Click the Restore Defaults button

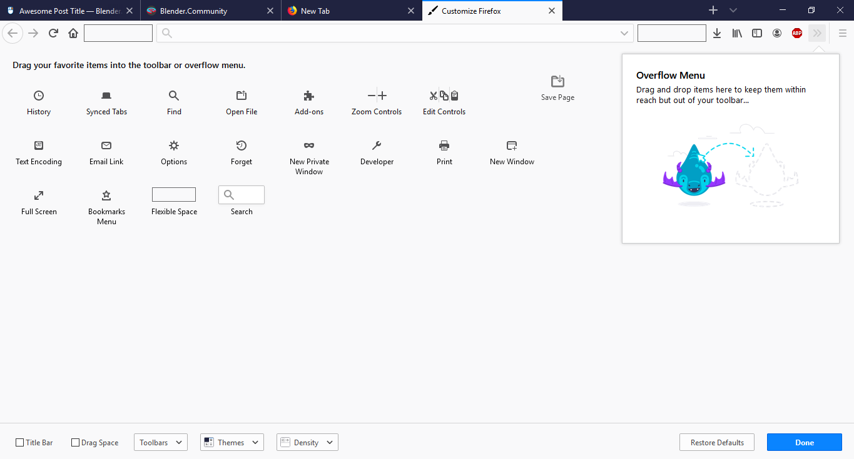click(x=717, y=442)
